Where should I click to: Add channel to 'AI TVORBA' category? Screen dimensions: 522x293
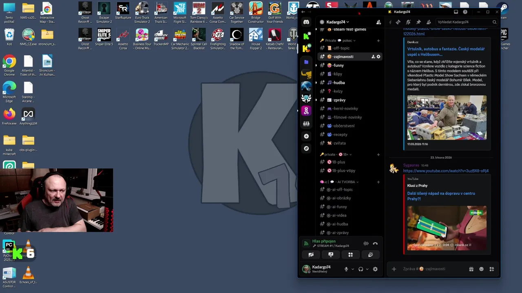click(x=378, y=182)
